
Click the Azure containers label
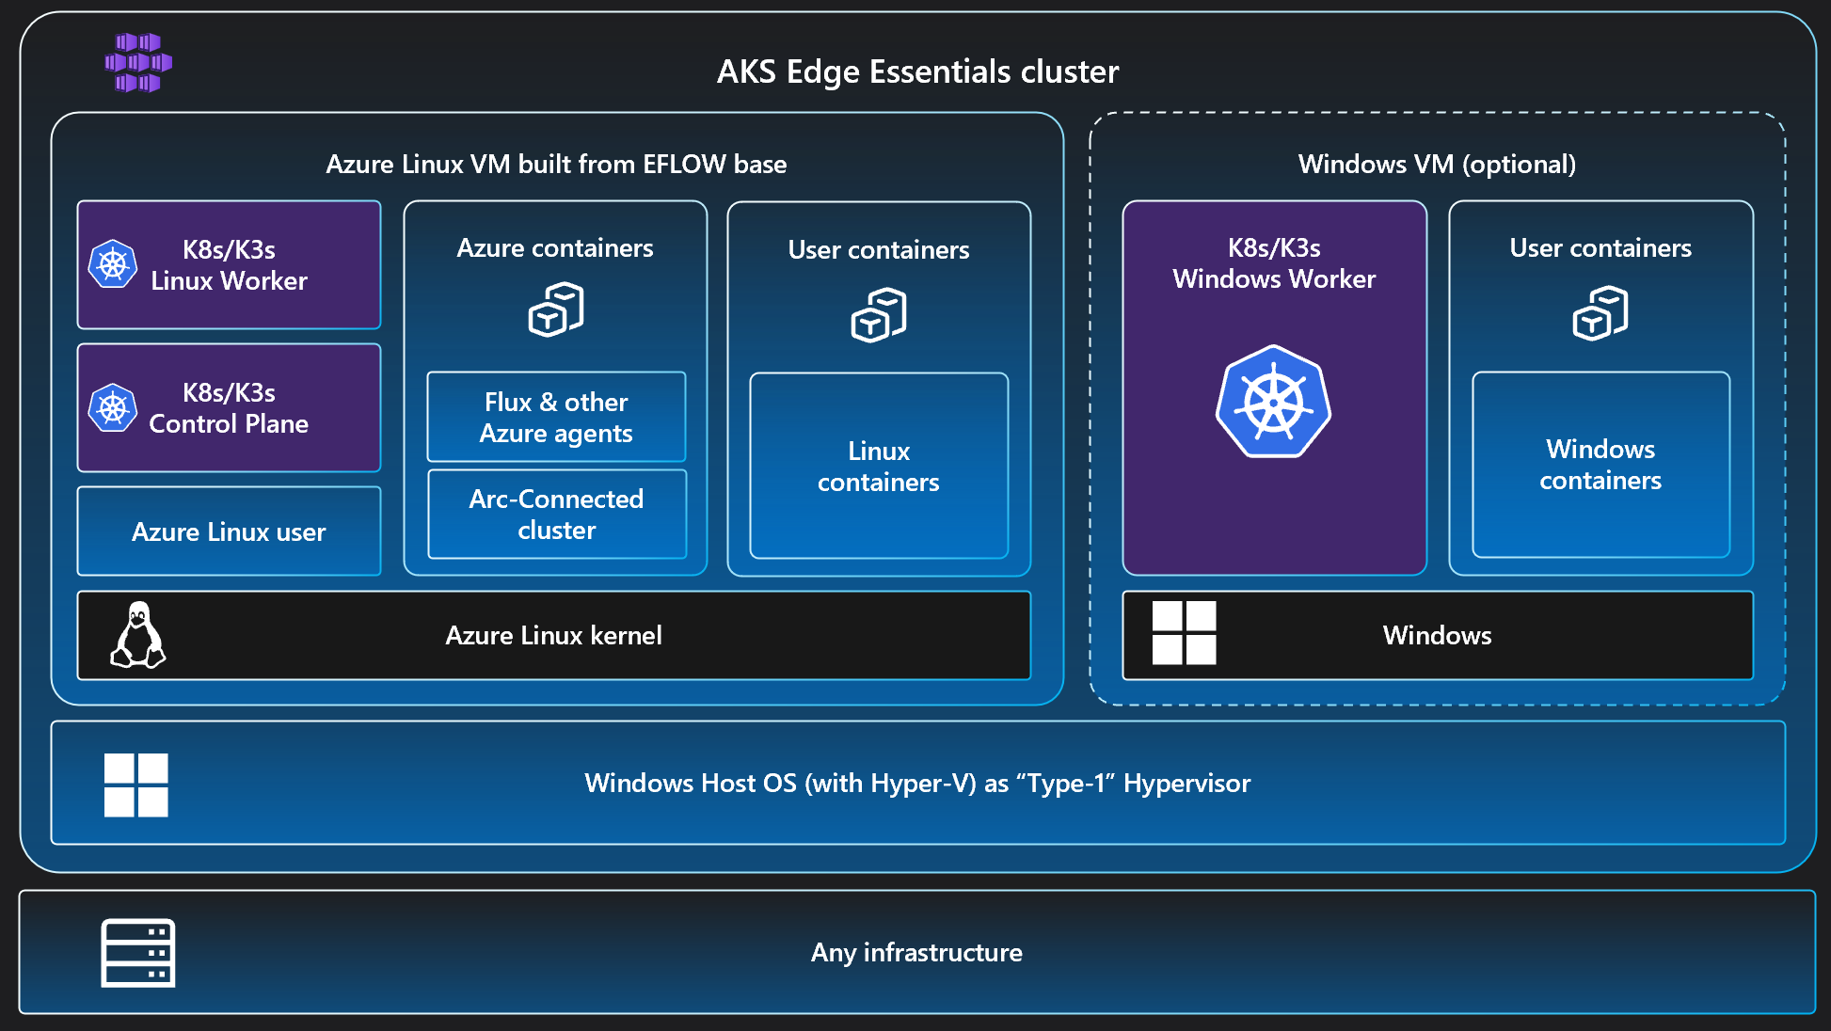pos(555,247)
